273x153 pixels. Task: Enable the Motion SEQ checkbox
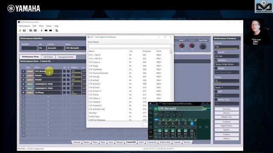216,100
